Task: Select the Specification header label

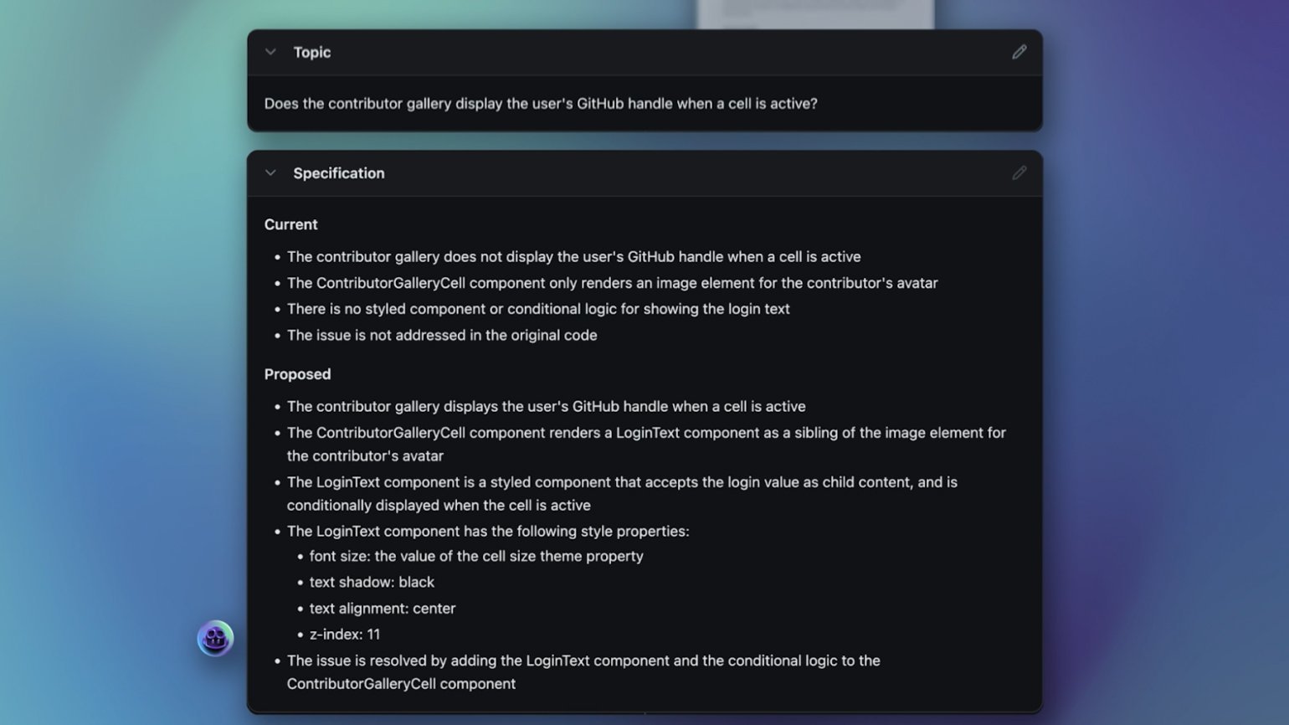Action: tap(339, 173)
